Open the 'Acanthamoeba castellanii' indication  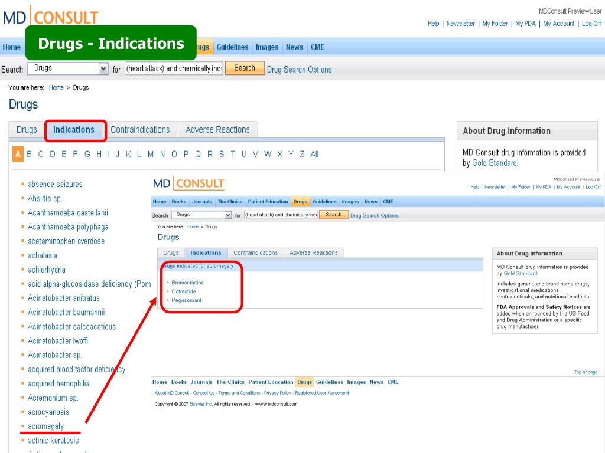(68, 212)
